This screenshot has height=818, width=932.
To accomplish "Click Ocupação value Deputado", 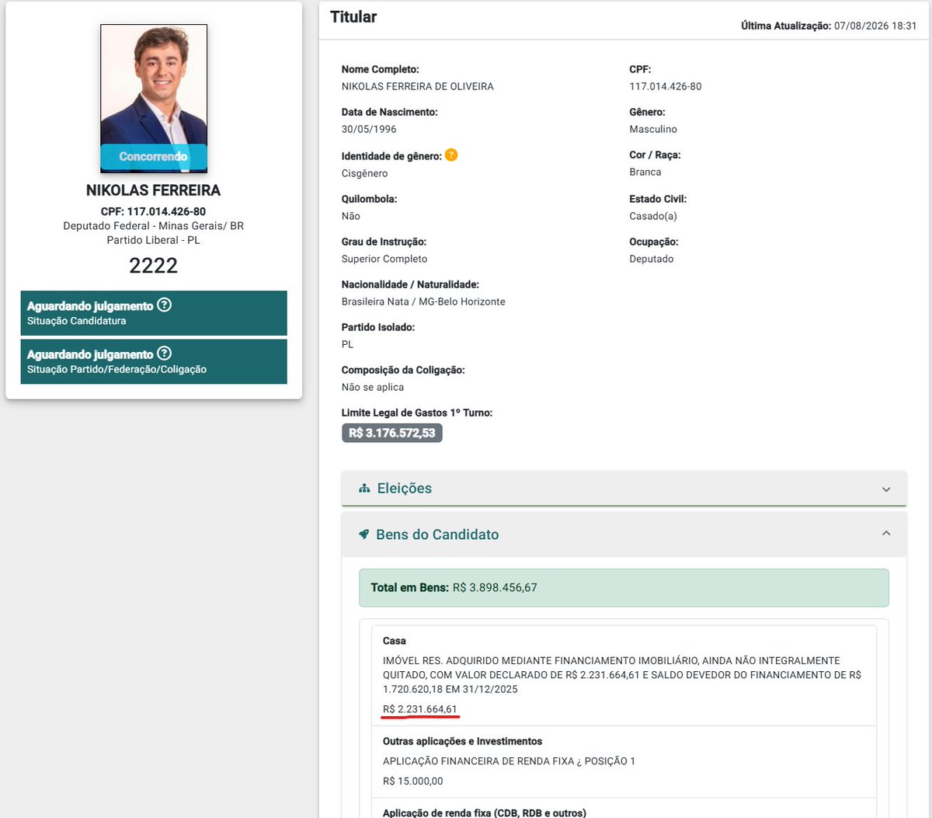I will tap(652, 259).
